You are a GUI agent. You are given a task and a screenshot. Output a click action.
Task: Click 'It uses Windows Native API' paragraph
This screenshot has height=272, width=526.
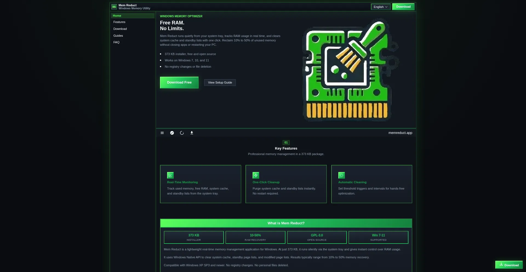click(x=267, y=257)
